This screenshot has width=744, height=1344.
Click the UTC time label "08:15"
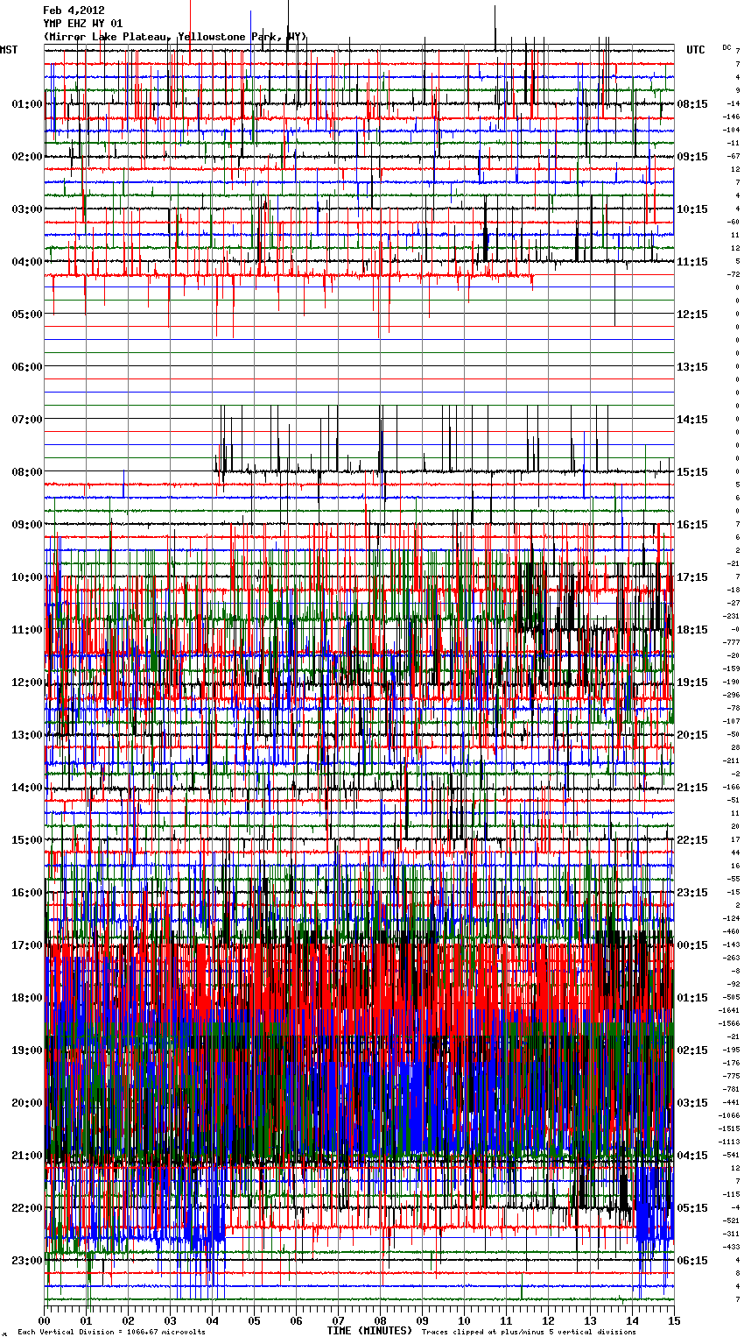pos(692,104)
